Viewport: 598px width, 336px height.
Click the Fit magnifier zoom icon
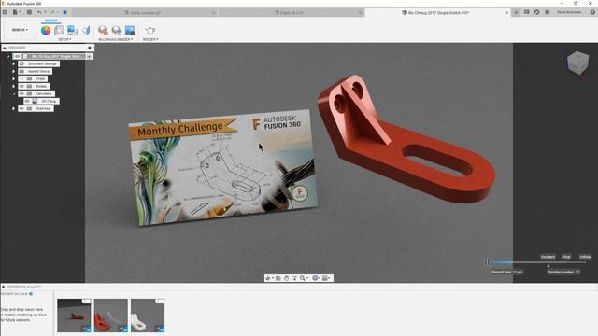click(303, 278)
